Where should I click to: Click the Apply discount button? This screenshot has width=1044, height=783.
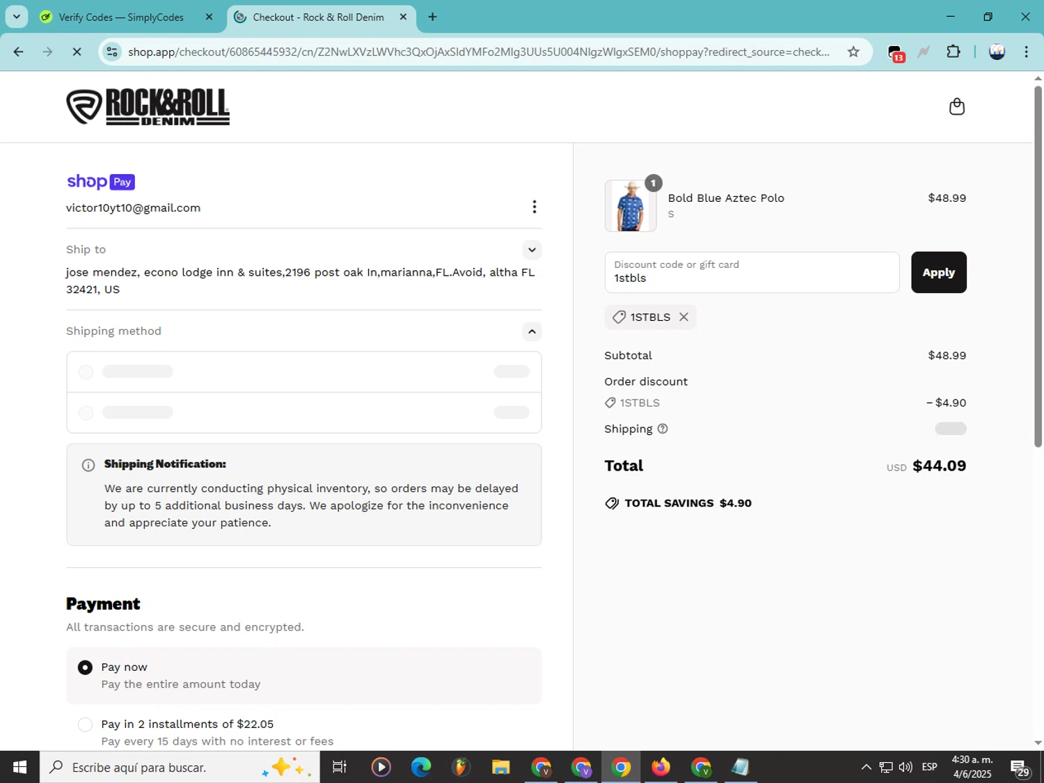938,272
